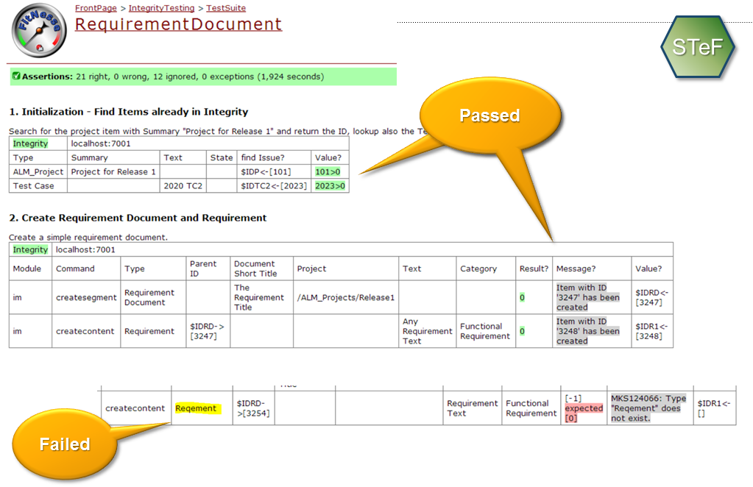Click the green checkmark beside Assertions

(x=16, y=76)
